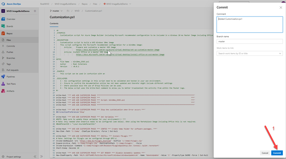
Task: Open the Pipelines section icon
Action: coord(3,77)
